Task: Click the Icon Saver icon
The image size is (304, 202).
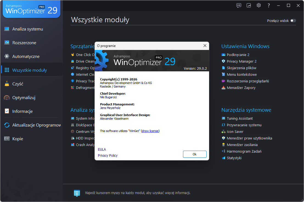Action: tap(223, 131)
